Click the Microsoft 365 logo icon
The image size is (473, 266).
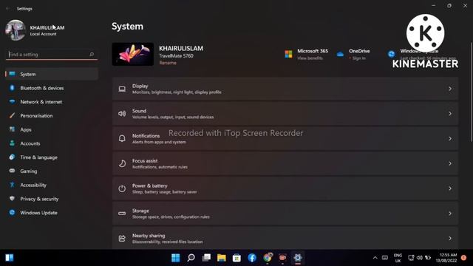coord(288,54)
